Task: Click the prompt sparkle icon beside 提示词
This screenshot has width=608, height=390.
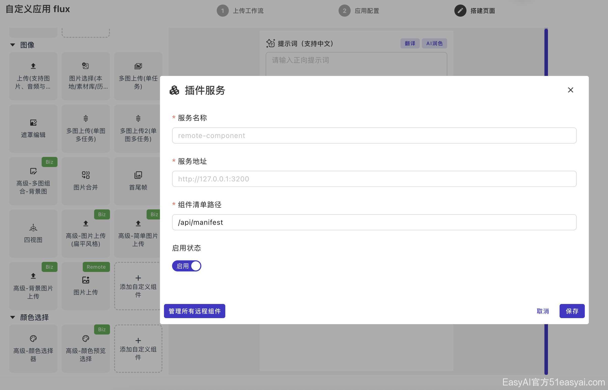Action: click(x=270, y=43)
